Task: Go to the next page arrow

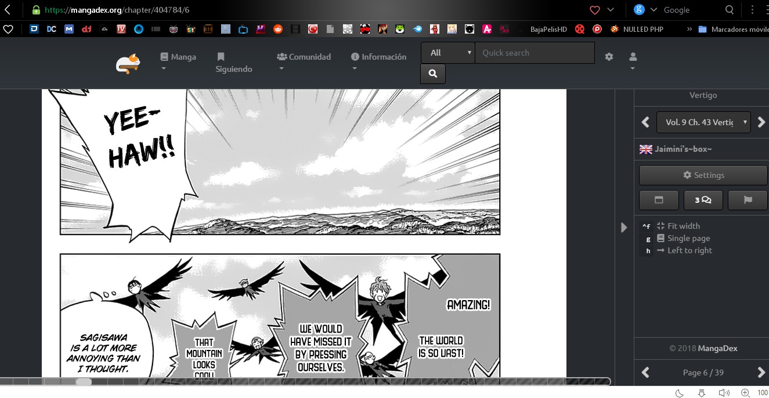Action: pos(761,373)
